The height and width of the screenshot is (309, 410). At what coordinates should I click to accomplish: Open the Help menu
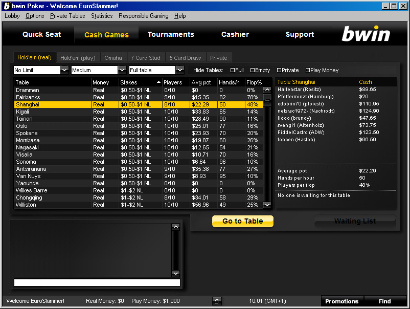pos(180,16)
